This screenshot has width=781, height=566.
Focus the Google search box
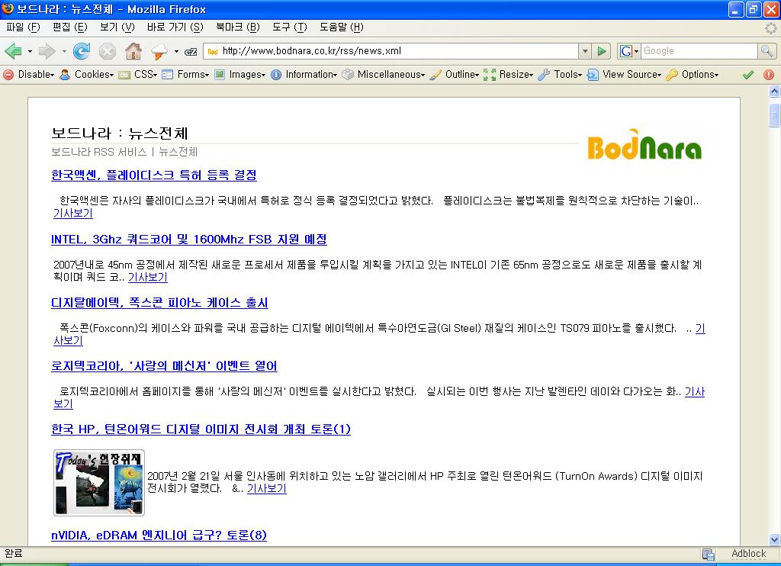(699, 51)
